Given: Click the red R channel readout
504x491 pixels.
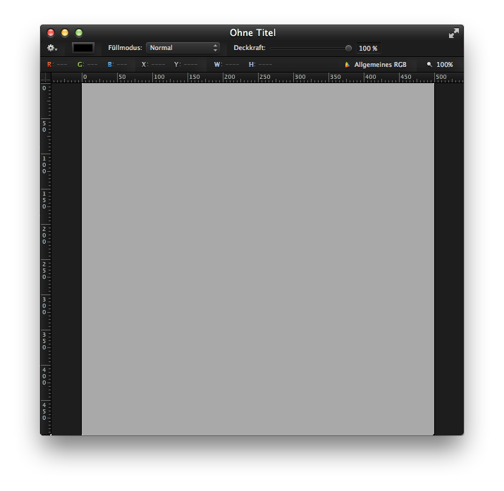Looking at the screenshot, I should pyautogui.click(x=57, y=65).
